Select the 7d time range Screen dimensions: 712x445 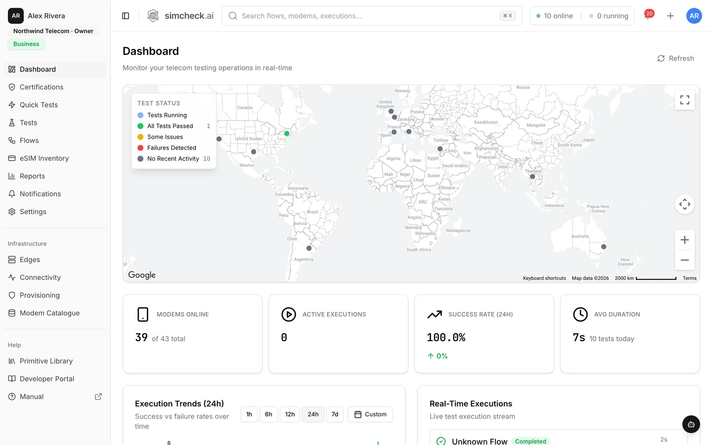point(335,414)
